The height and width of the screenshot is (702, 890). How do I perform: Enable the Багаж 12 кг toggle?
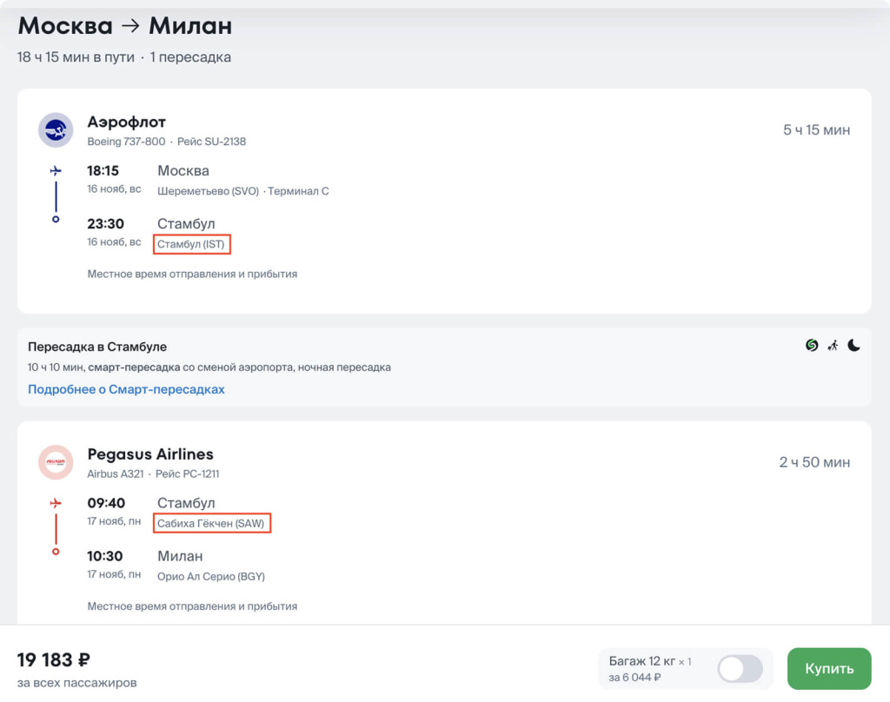point(740,669)
